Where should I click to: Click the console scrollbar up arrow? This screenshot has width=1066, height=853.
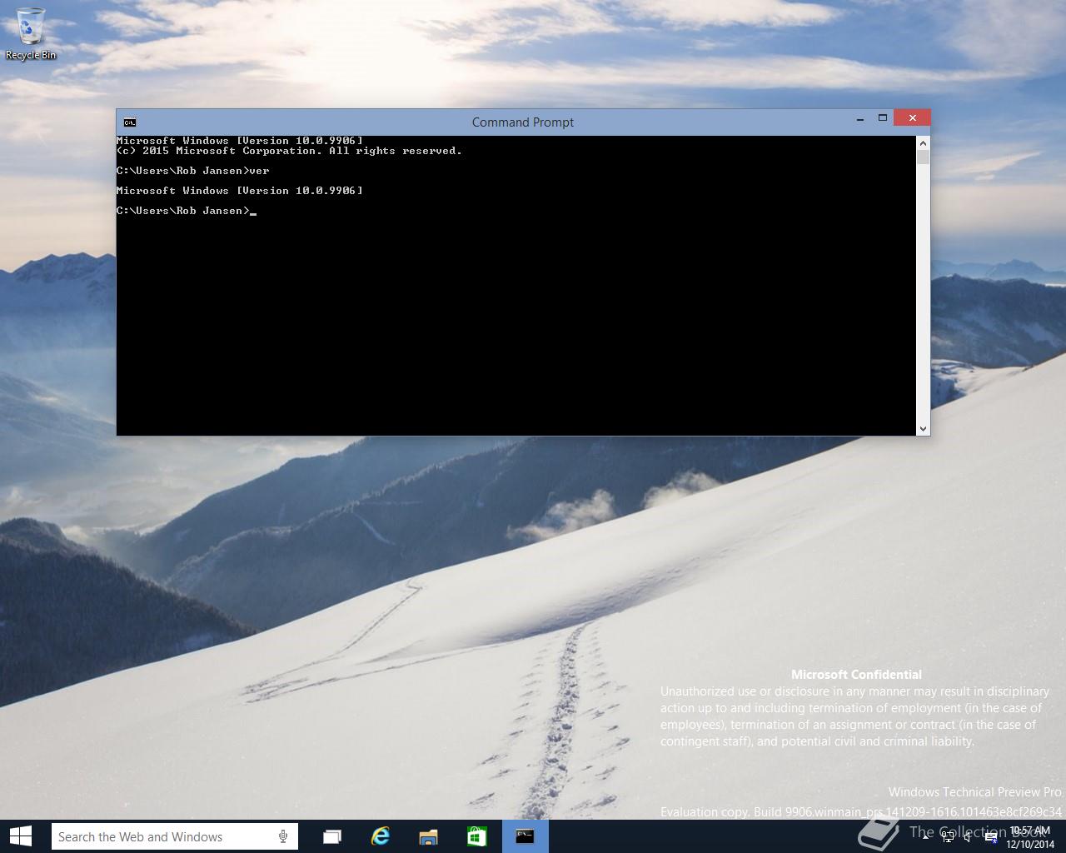[923, 143]
